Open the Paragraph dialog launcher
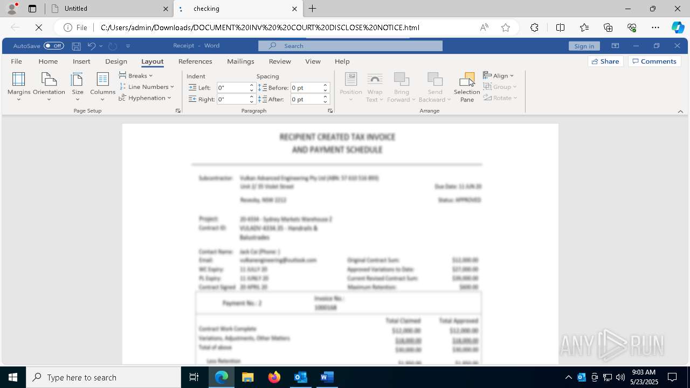 pyautogui.click(x=330, y=110)
